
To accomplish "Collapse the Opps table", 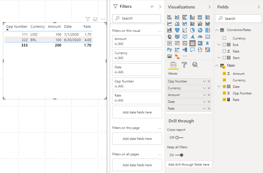I will tap(217, 66).
